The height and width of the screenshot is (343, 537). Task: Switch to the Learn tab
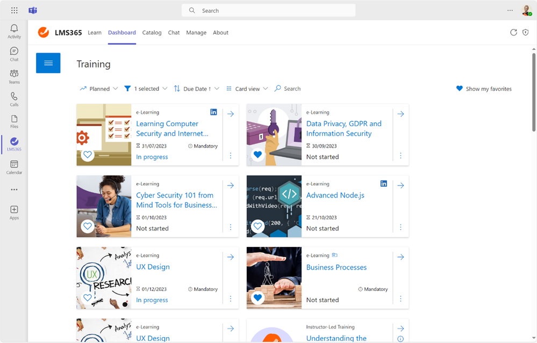point(95,33)
